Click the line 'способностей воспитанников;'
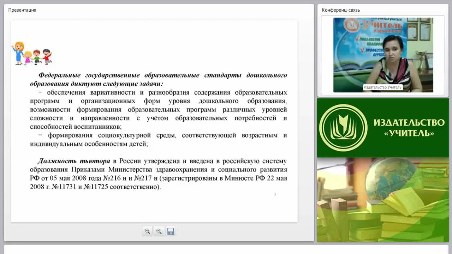The image size is (452, 254). click(76, 127)
